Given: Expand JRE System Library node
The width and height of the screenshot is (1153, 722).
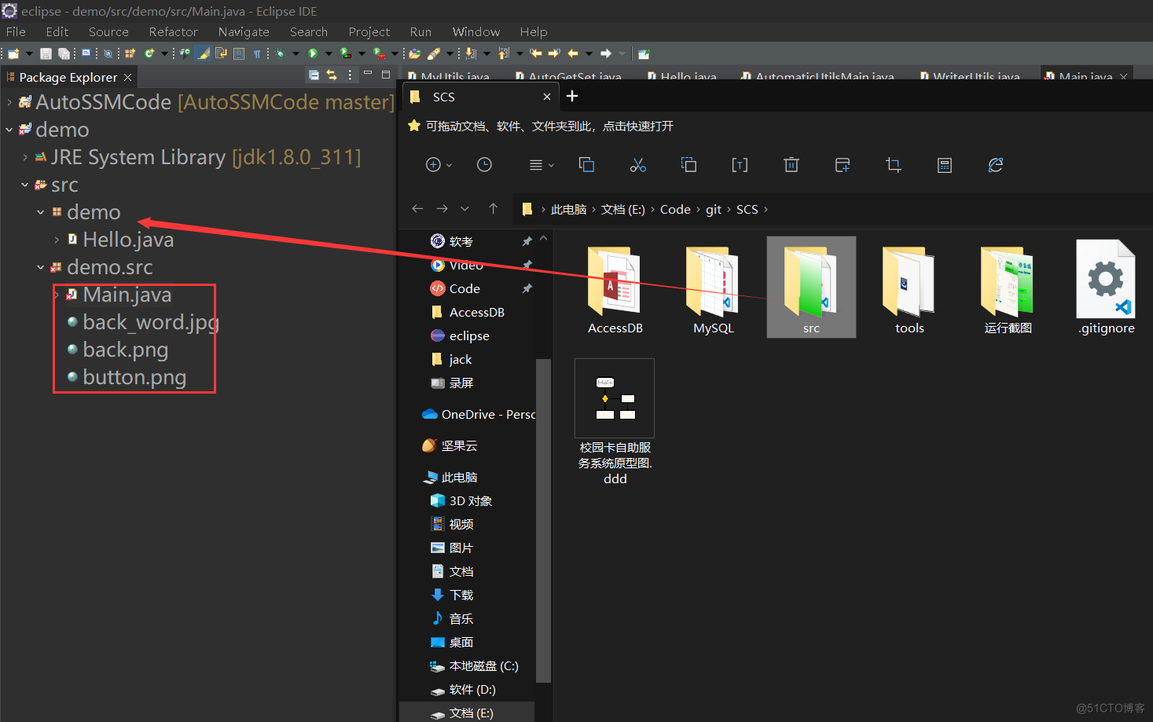Looking at the screenshot, I should click(x=25, y=157).
